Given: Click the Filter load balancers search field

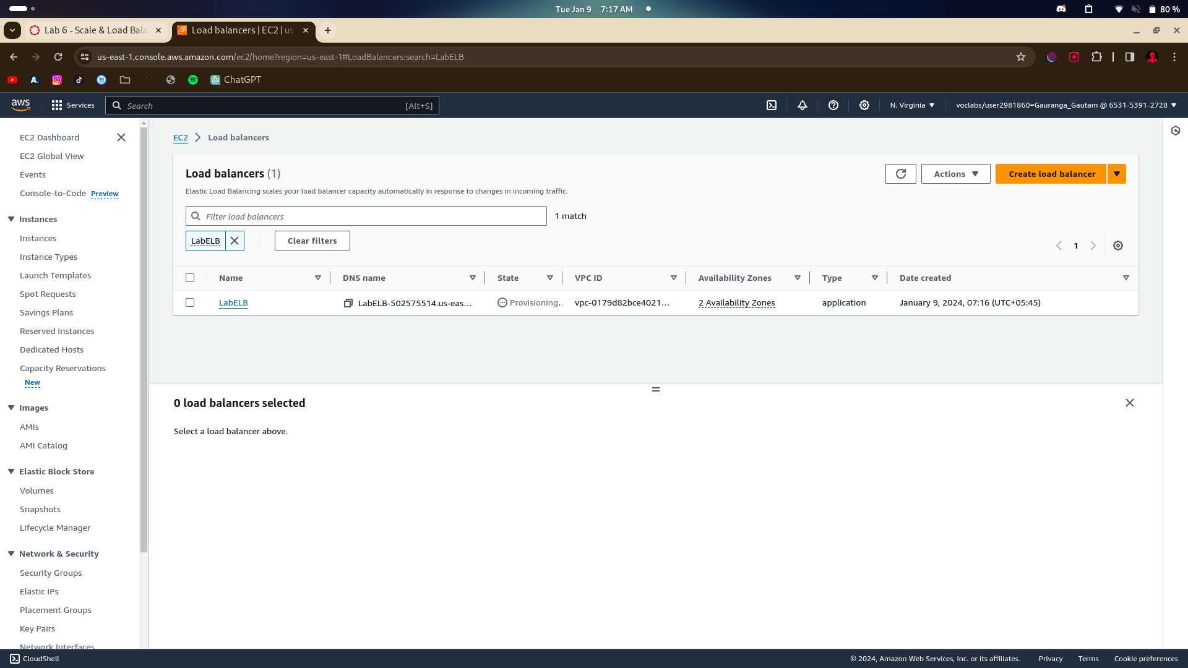Looking at the screenshot, I should point(371,216).
